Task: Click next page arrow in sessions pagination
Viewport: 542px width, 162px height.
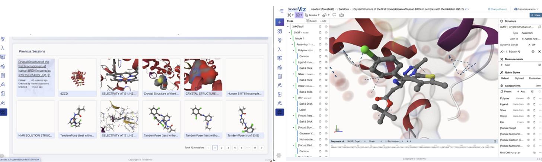Action: 262,148
